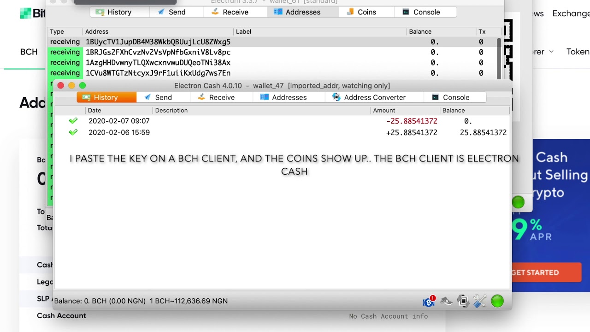Click the Console icon in Electrum window
The height and width of the screenshot is (332, 590).
click(x=406, y=12)
